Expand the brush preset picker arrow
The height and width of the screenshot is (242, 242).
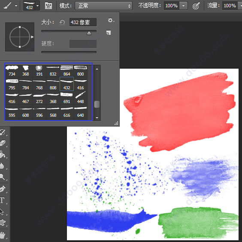point(37,6)
